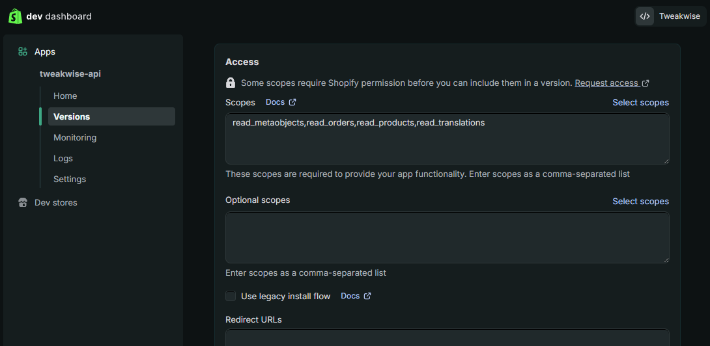Open the Home page in sidebar

coord(65,96)
